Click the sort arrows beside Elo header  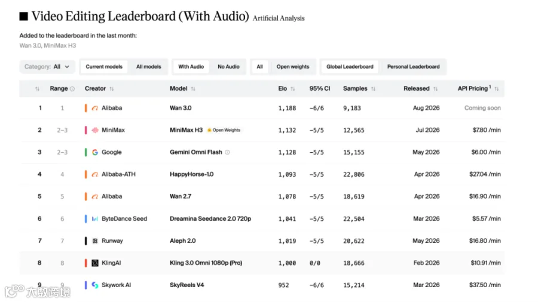click(293, 89)
